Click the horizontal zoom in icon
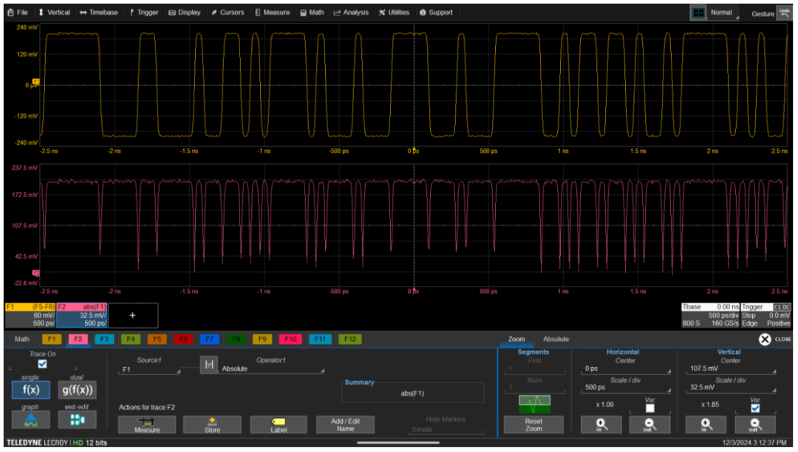Image resolution: width=798 pixels, height=452 pixels. coord(601,425)
